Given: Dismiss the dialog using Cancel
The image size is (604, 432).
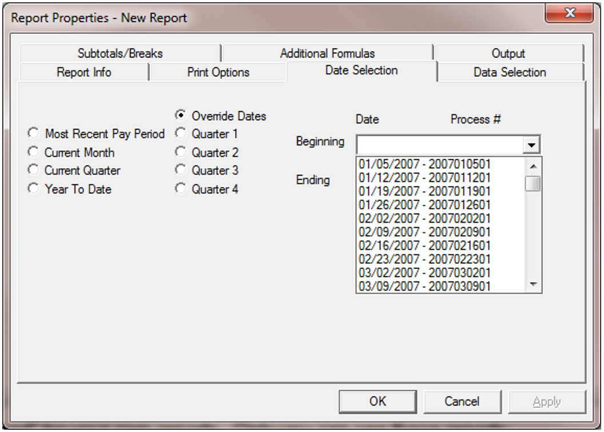Looking at the screenshot, I should pos(462,401).
